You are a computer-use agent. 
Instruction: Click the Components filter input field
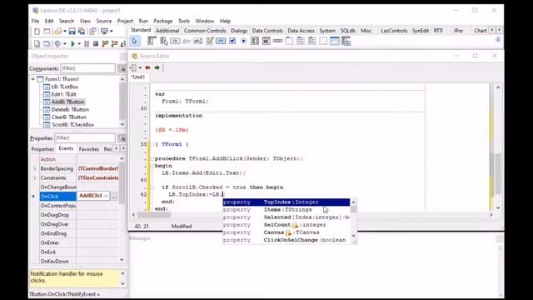[87, 68]
